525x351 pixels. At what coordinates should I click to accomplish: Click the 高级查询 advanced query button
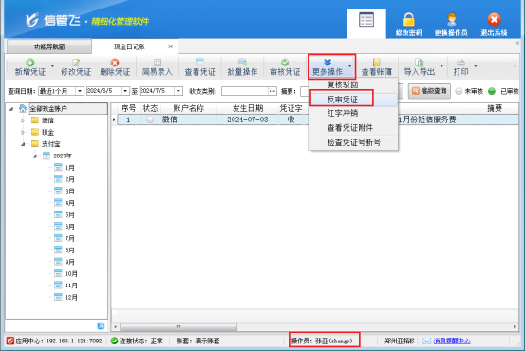click(x=429, y=91)
